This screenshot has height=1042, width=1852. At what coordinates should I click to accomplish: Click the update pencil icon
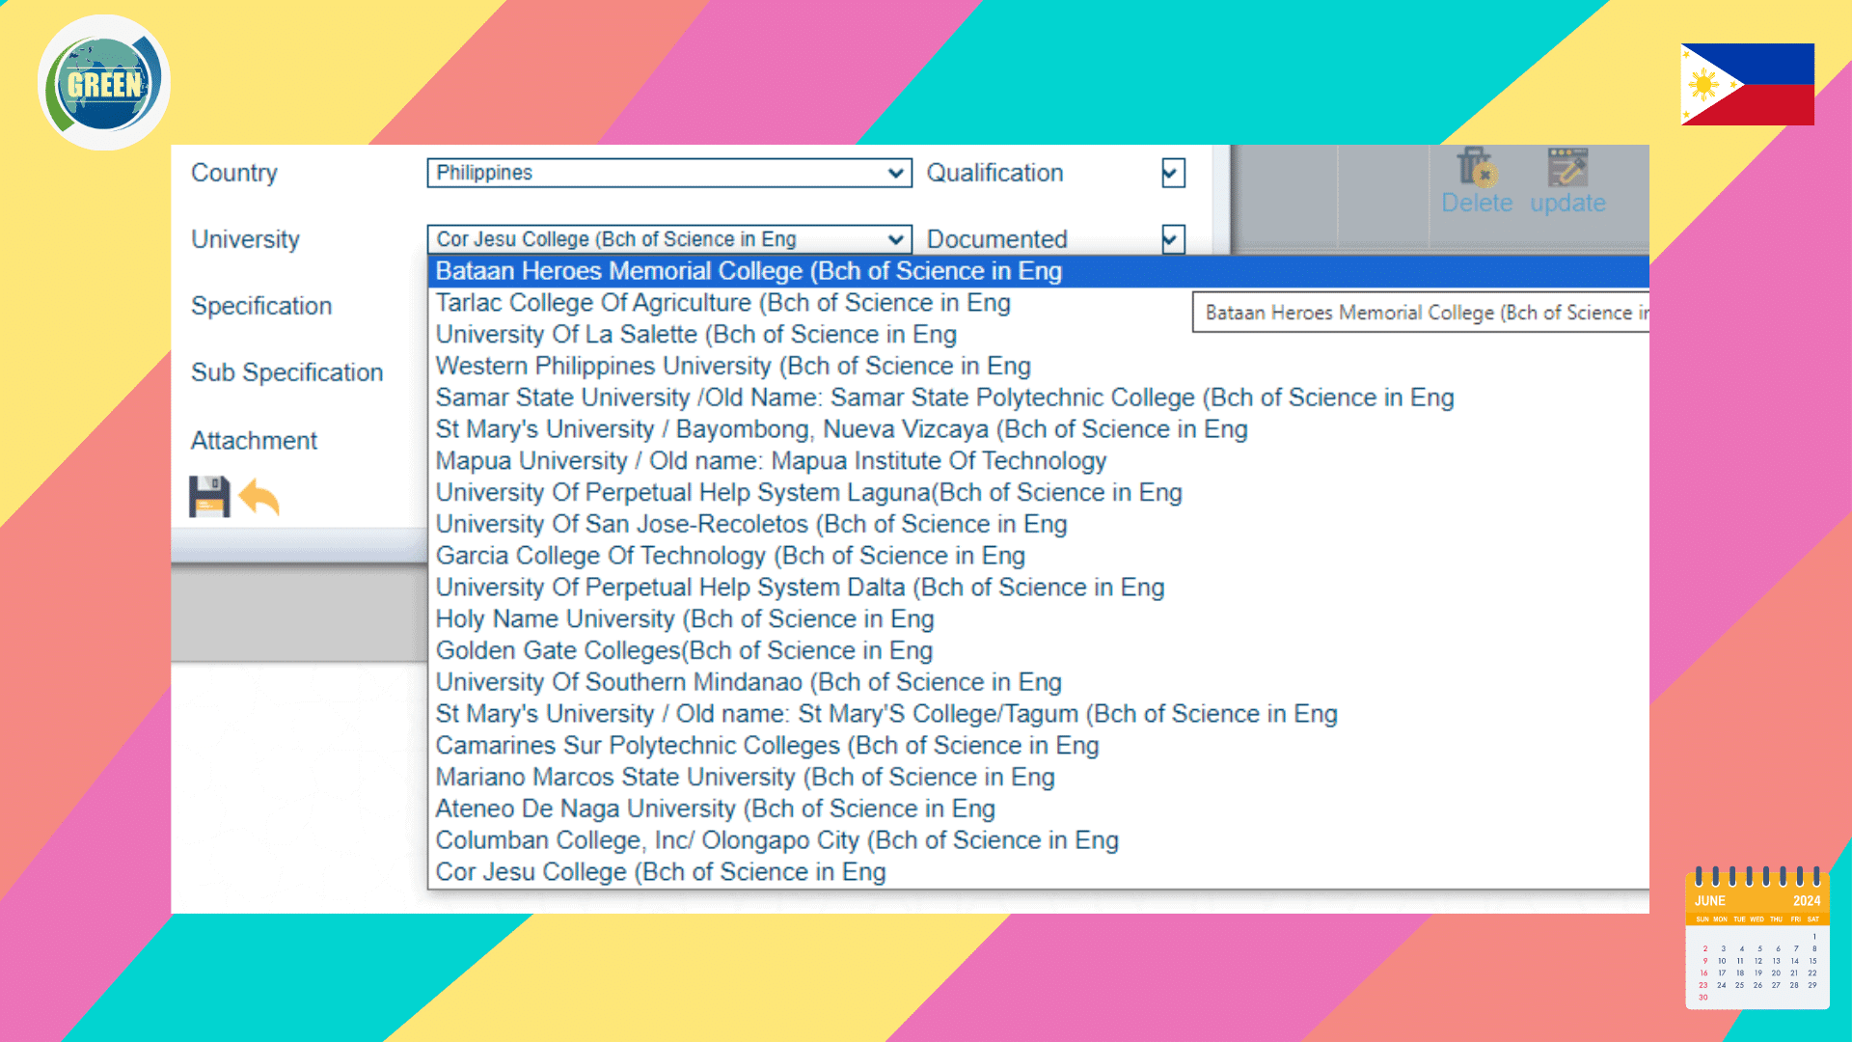[x=1567, y=168]
